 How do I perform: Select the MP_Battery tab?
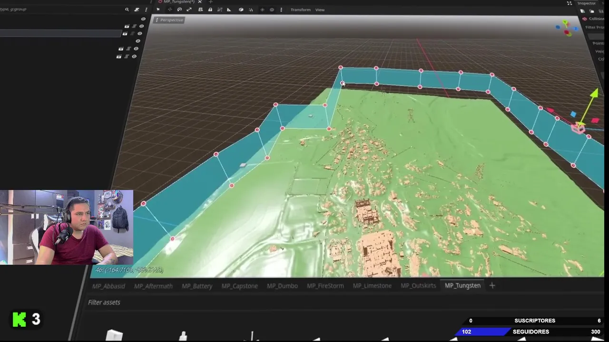pos(197,286)
